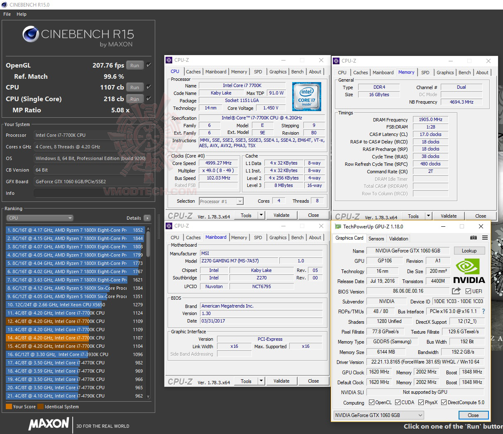Screen dimensions: 503x434
Task: Click the ranking Details arrow icon
Action: (x=147, y=218)
